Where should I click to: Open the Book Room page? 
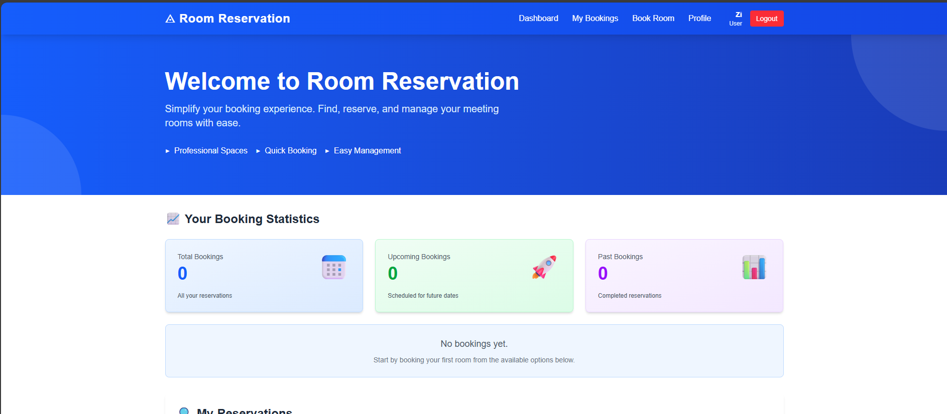pyautogui.click(x=653, y=19)
